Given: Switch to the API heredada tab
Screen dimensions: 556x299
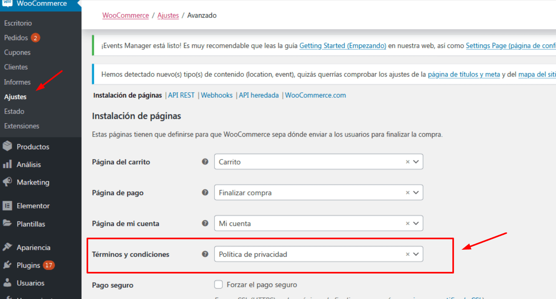Looking at the screenshot, I should pos(259,95).
